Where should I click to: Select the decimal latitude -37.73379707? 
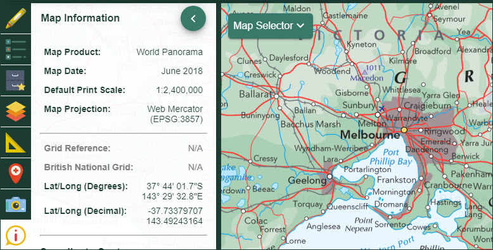tap(175, 211)
